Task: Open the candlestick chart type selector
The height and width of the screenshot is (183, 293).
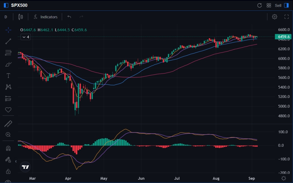Action: tap(20, 17)
